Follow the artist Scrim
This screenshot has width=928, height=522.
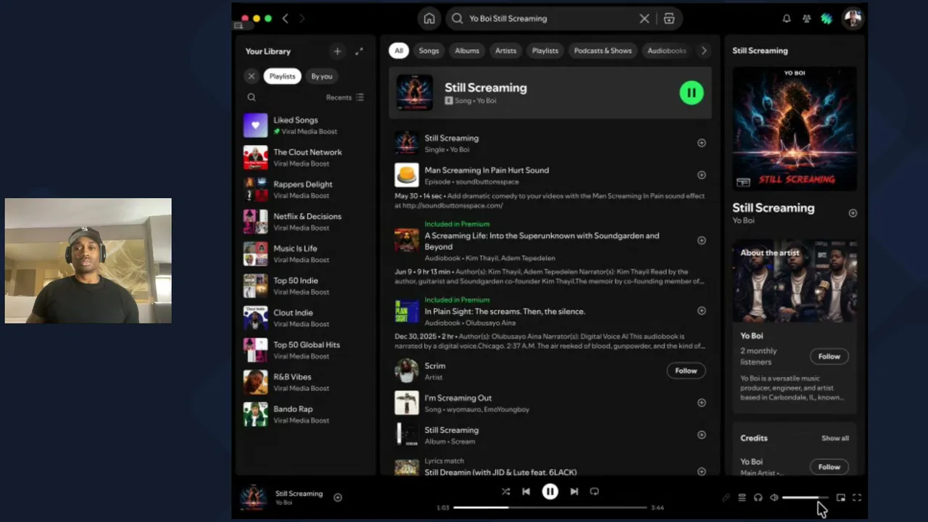click(686, 370)
